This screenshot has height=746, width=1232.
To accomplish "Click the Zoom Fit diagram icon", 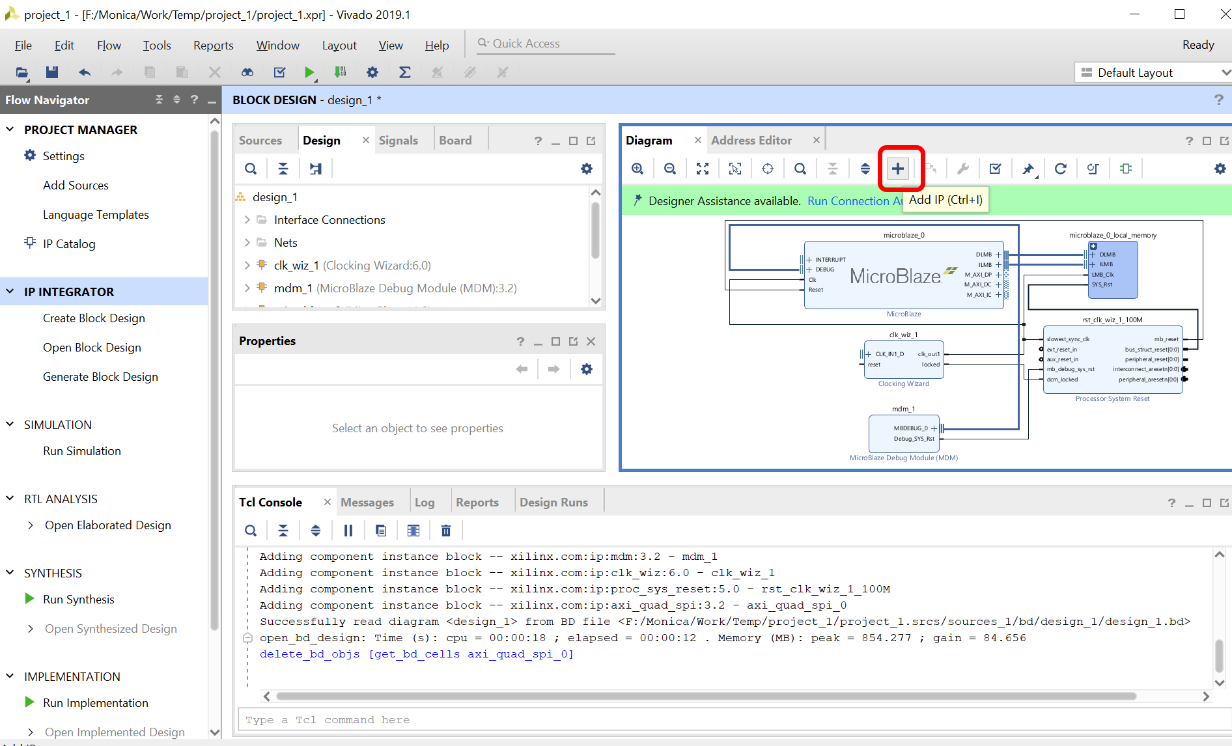I will coord(702,169).
